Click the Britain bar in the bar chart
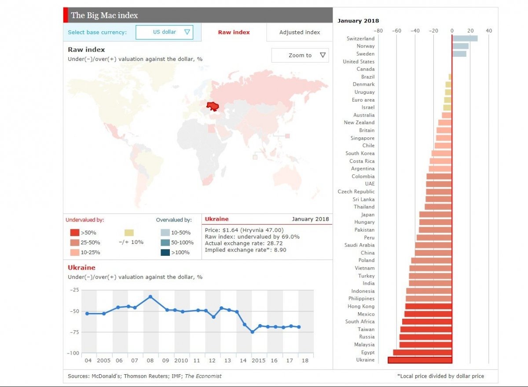The width and height of the screenshot is (528, 387). pyautogui.click(x=444, y=130)
